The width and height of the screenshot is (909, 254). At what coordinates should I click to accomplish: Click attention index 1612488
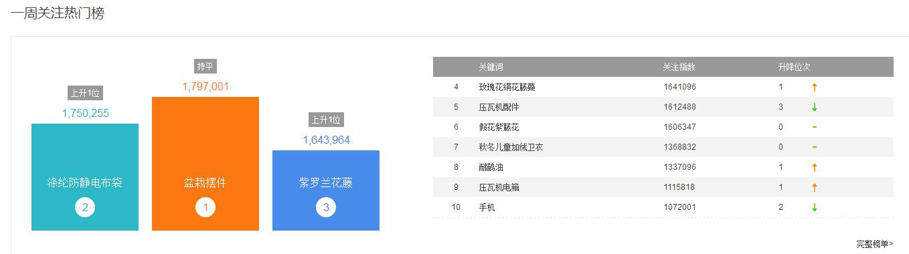point(679,107)
